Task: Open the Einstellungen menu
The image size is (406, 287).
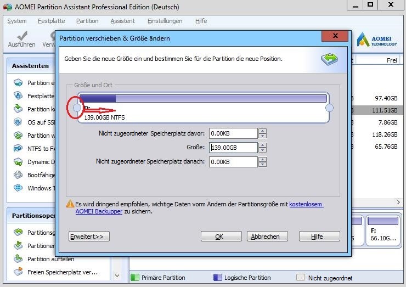Action: click(165, 21)
